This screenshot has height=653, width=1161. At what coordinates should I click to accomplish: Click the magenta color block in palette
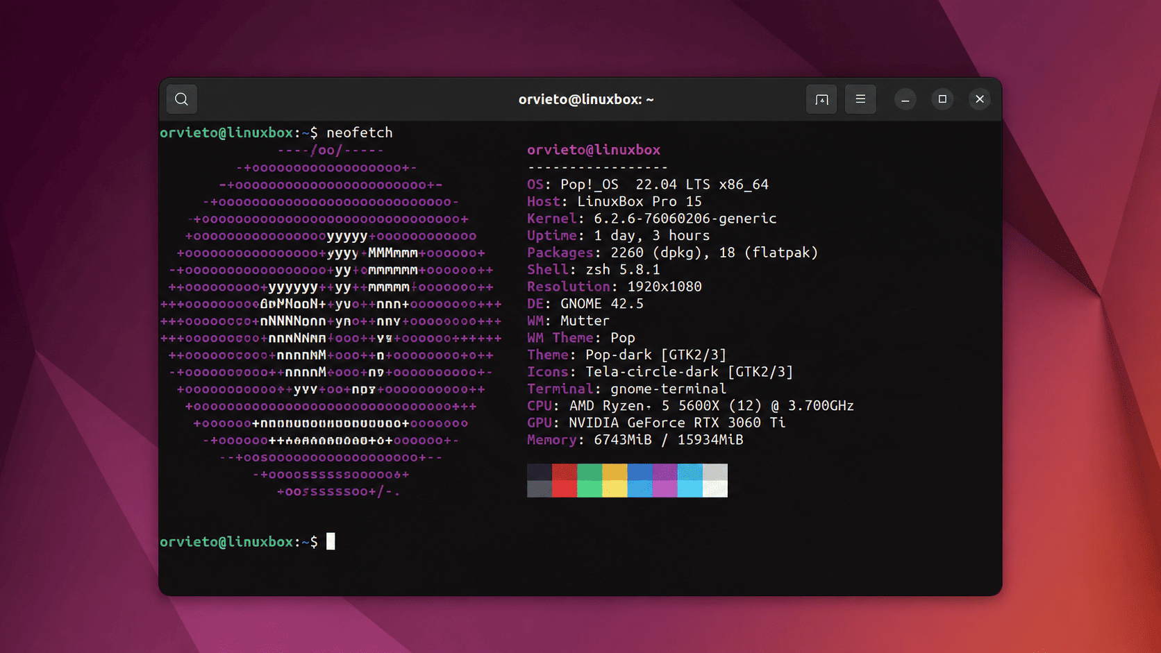(x=665, y=480)
